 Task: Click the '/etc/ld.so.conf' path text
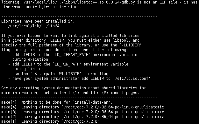point(132,79)
